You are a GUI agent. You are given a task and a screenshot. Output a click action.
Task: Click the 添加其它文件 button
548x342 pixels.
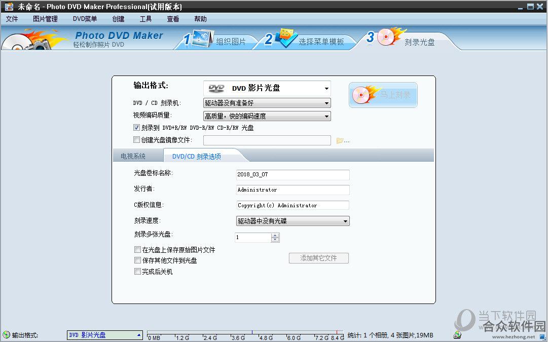click(319, 258)
